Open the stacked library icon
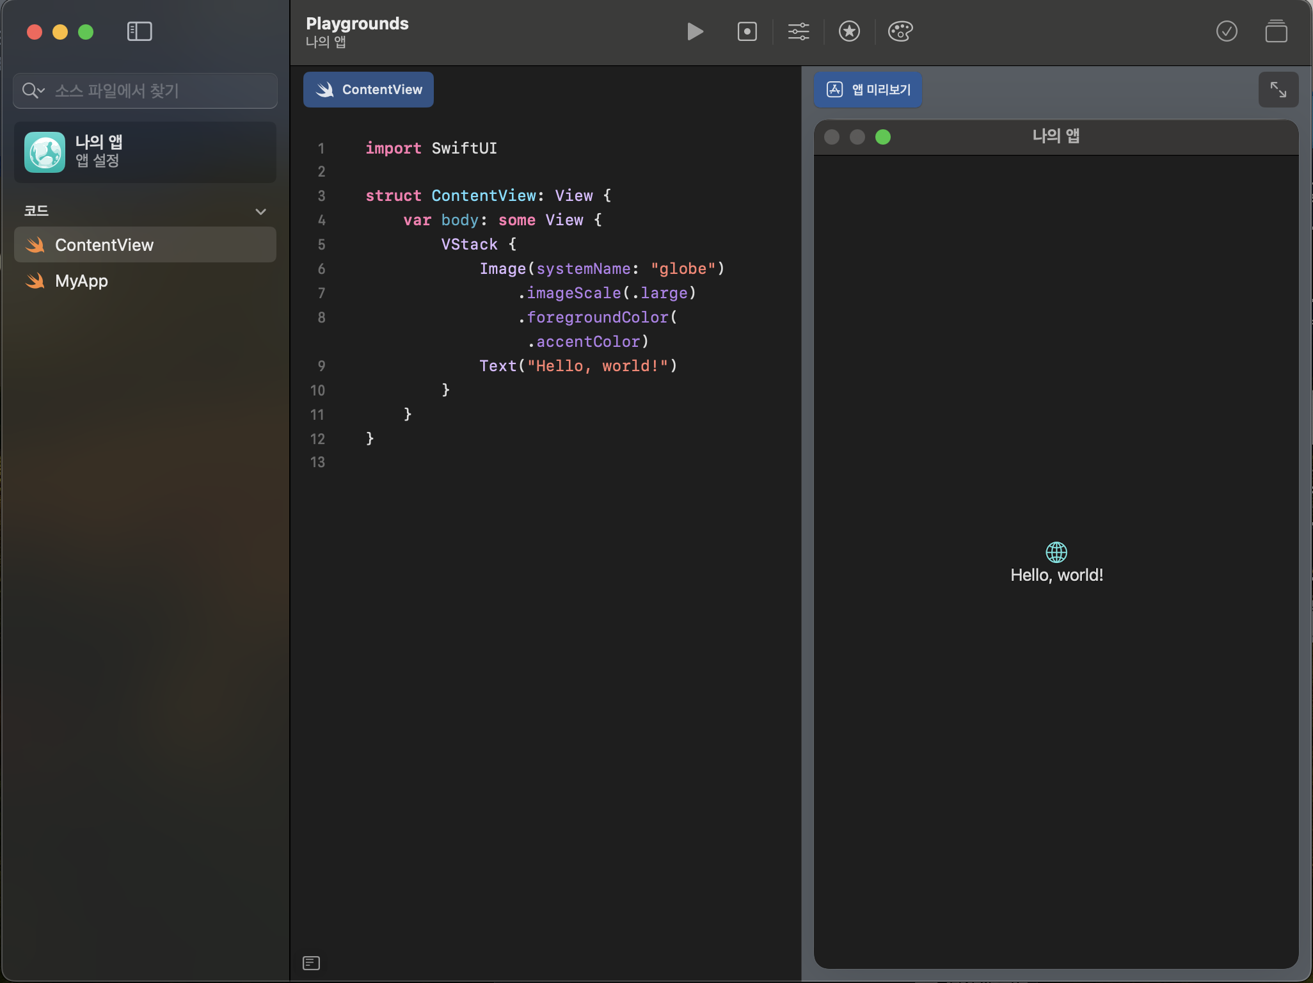The height and width of the screenshot is (983, 1313). coord(1276,31)
